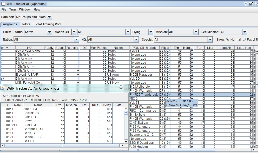Open the Turn menu
The width and height of the screenshot is (258, 153).
[x=13, y=10]
